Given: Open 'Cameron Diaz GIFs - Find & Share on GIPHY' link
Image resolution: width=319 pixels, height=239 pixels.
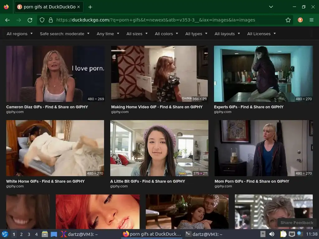Looking at the screenshot, I should pyautogui.click(x=47, y=107).
